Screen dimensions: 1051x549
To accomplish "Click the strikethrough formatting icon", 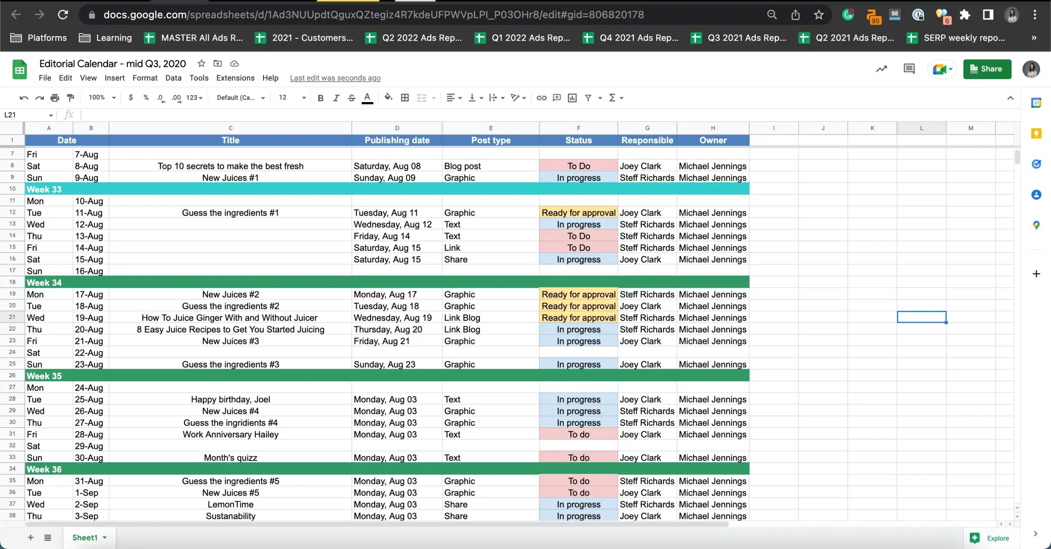I will pyautogui.click(x=352, y=97).
